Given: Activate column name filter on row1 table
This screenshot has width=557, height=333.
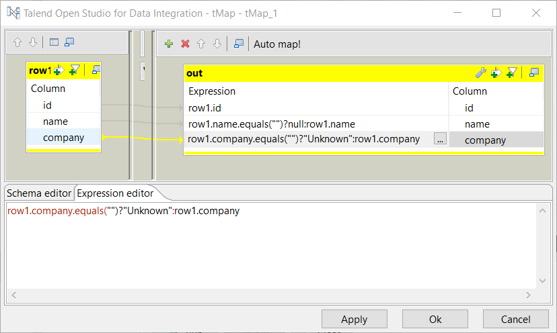Looking at the screenshot, I should point(75,70).
